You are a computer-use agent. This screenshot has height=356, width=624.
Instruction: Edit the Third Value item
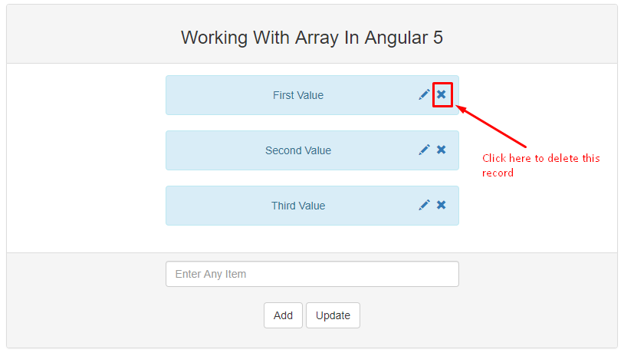[424, 205]
